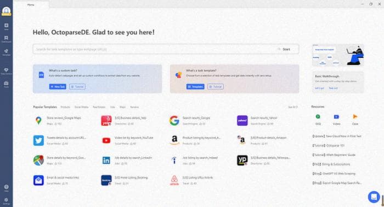Viewport: 384px width, 207px height.
Task: Select the Real Estate template category
Action: click(x=99, y=107)
